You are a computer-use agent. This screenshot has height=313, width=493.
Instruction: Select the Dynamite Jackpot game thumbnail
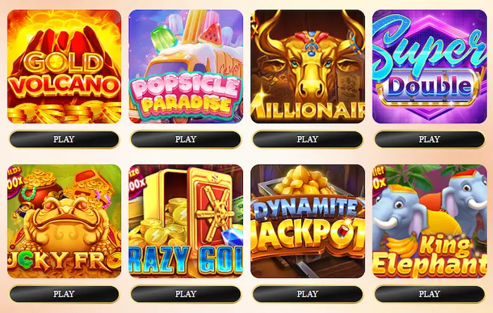tap(308, 222)
